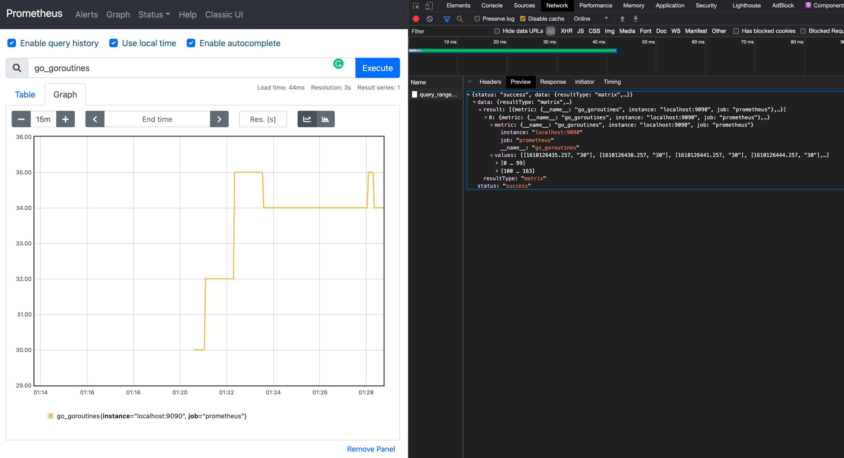Close the request details pane X
Viewport: 844px width, 458px height.
click(469, 82)
